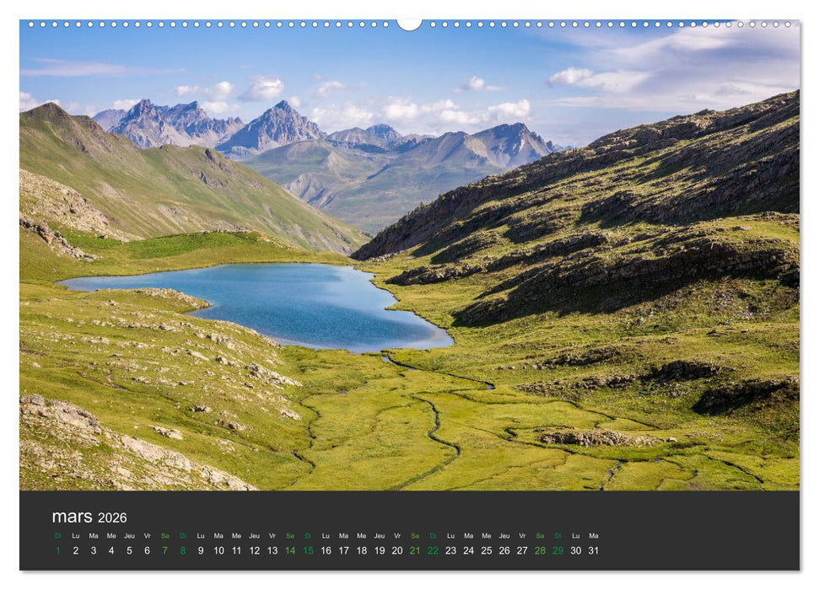Click the green Sunday date 1

click(x=58, y=550)
